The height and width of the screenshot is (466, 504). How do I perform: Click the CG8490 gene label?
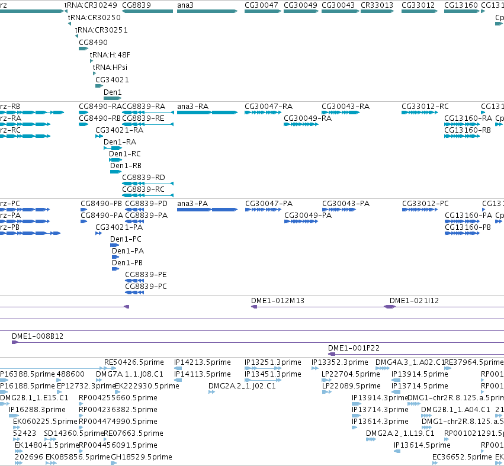click(93, 43)
